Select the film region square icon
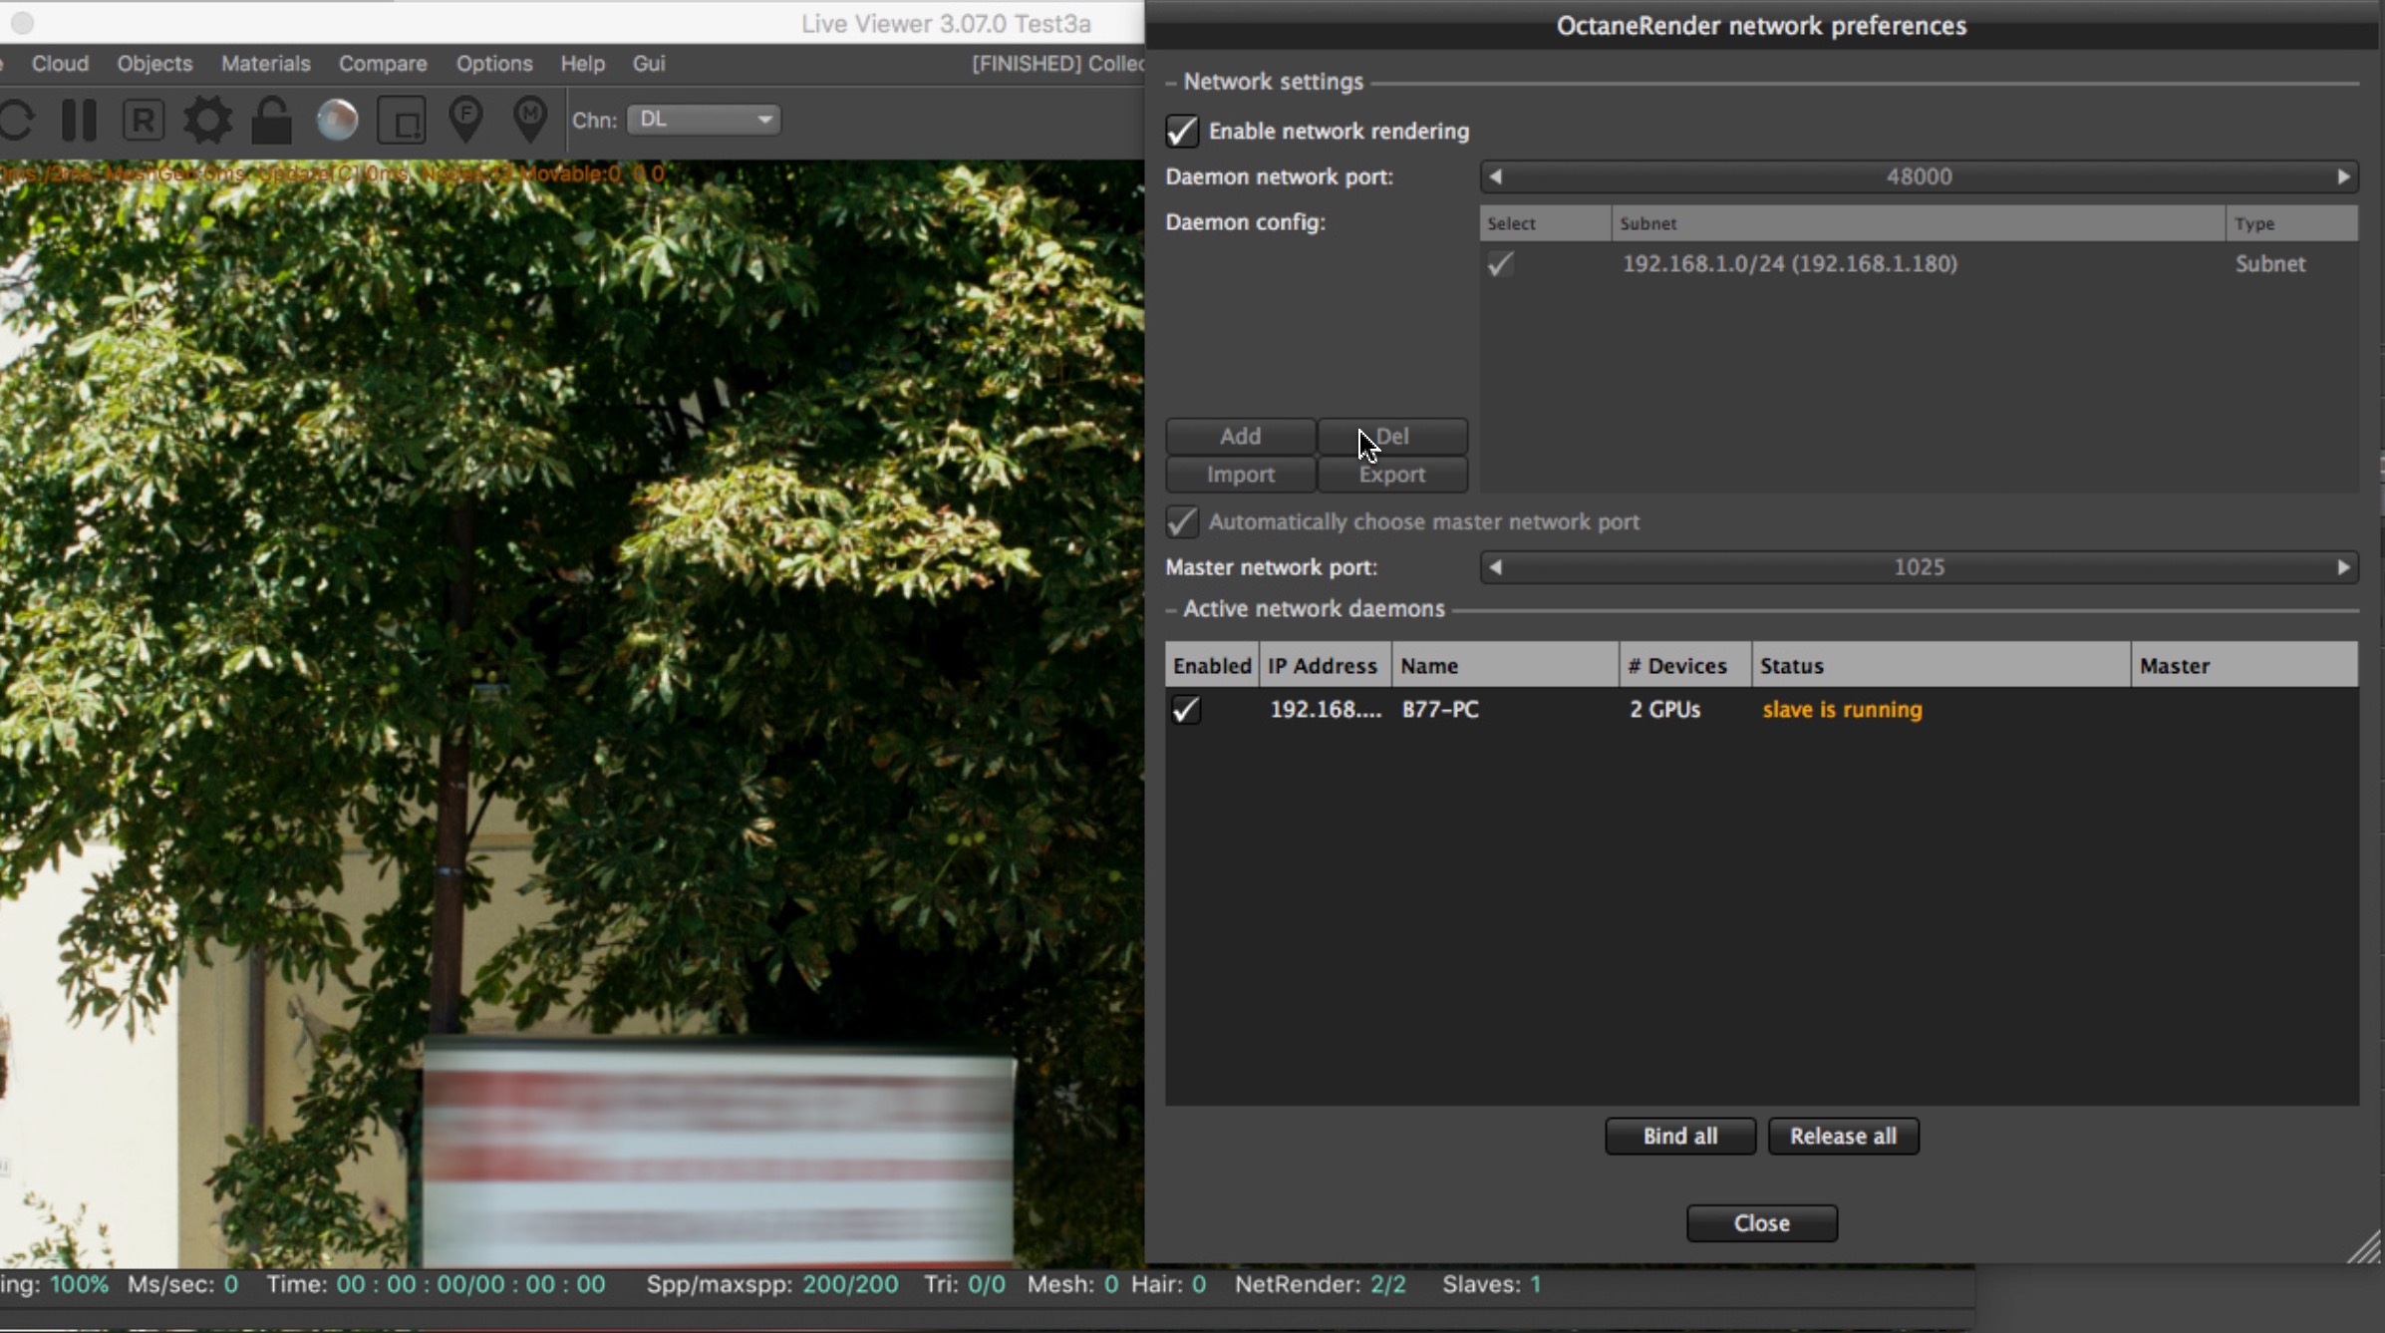The height and width of the screenshot is (1333, 2385). click(402, 120)
